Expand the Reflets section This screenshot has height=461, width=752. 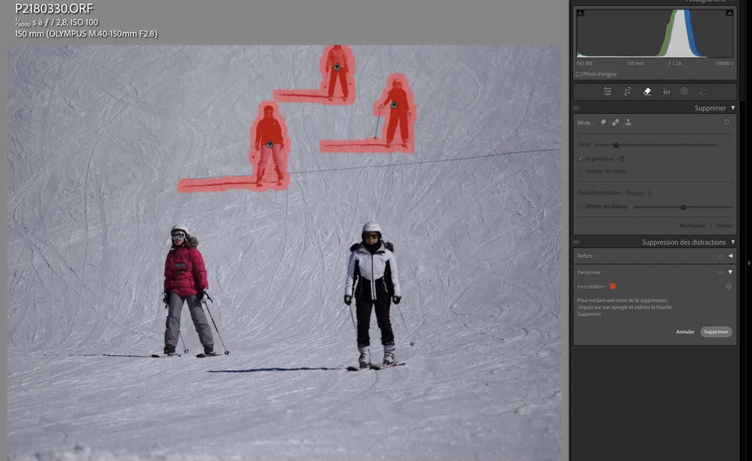point(730,256)
